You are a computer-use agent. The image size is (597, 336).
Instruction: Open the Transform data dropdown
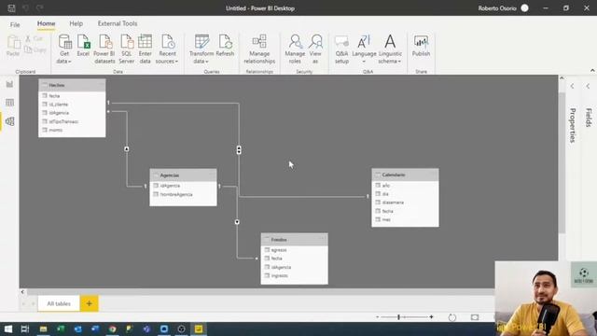(x=201, y=49)
